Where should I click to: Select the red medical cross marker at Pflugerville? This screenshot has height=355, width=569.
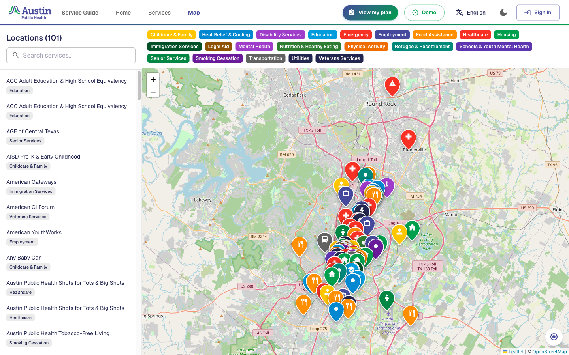[x=409, y=139]
